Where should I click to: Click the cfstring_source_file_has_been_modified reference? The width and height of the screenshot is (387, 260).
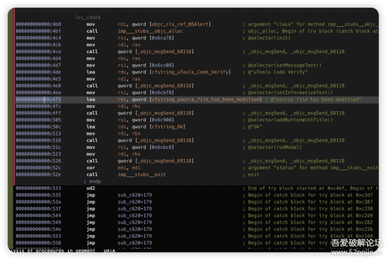click(205, 99)
